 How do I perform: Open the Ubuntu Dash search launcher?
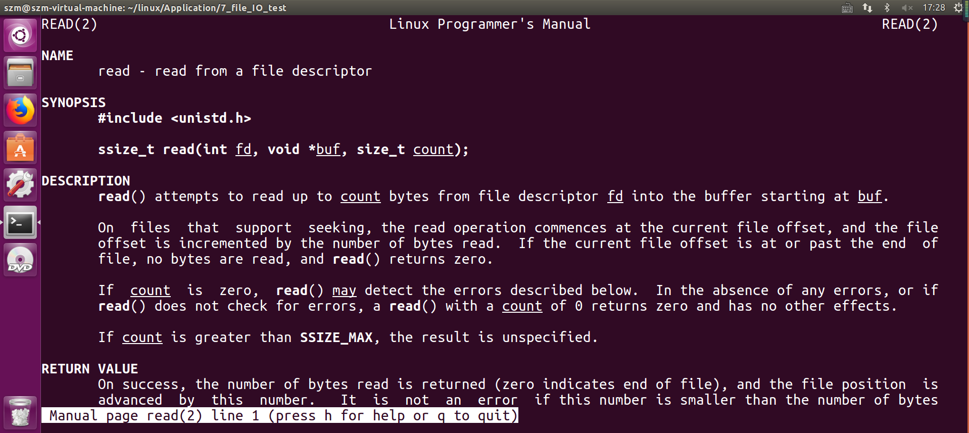tap(20, 35)
